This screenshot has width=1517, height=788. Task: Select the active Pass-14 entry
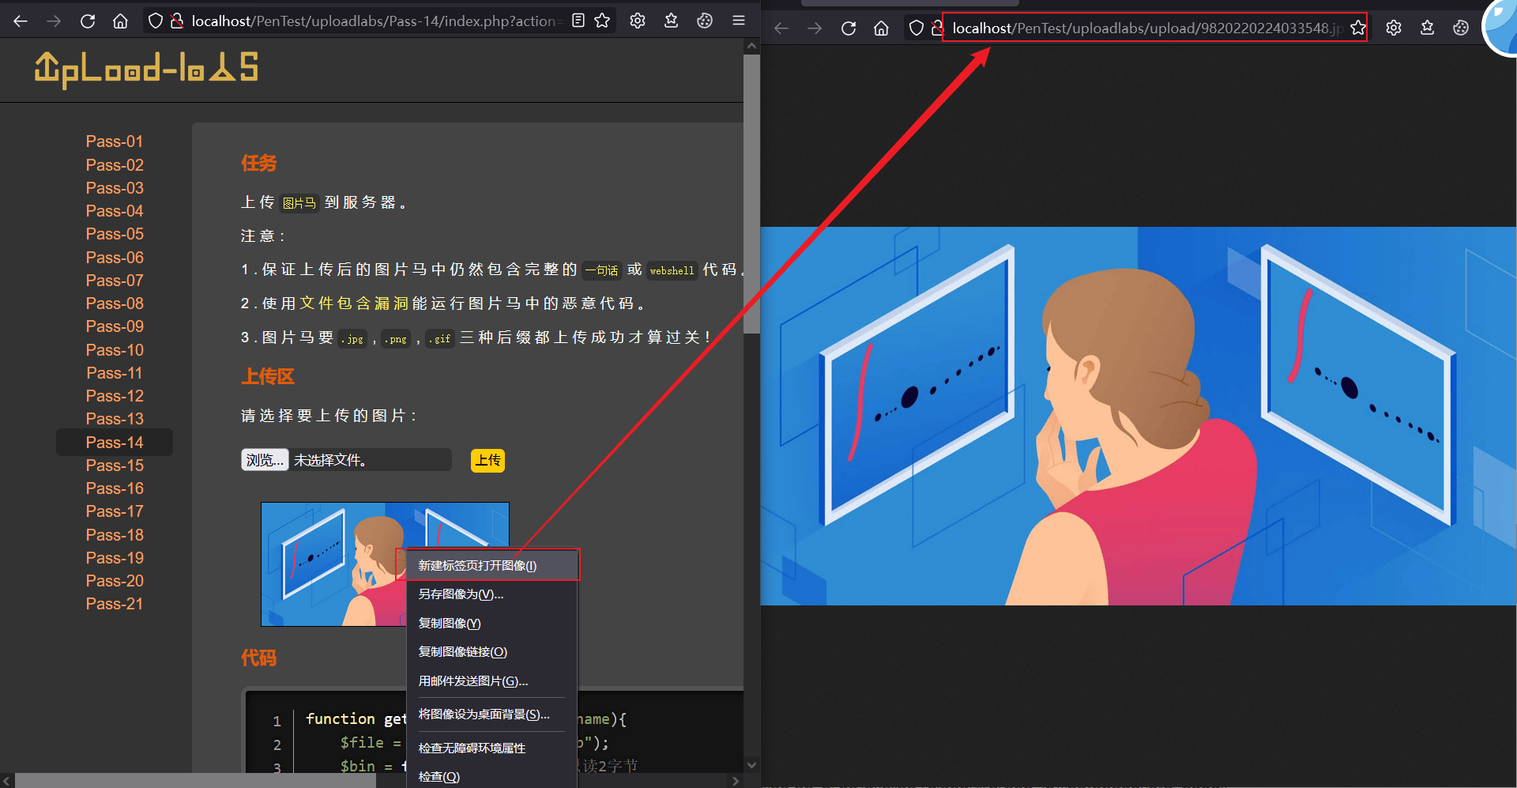[115, 443]
